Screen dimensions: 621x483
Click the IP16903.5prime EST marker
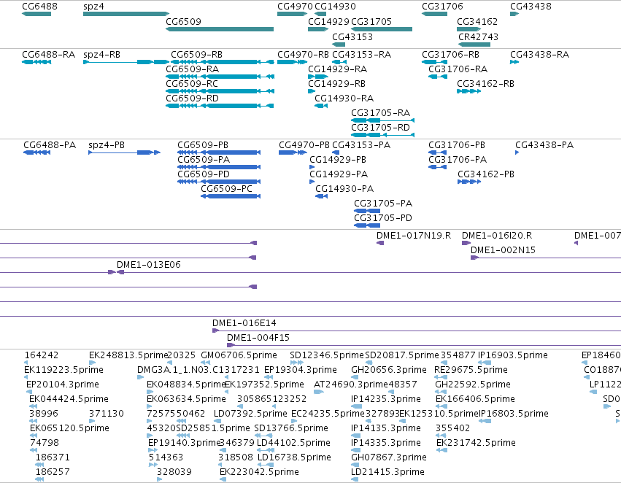(x=485, y=362)
